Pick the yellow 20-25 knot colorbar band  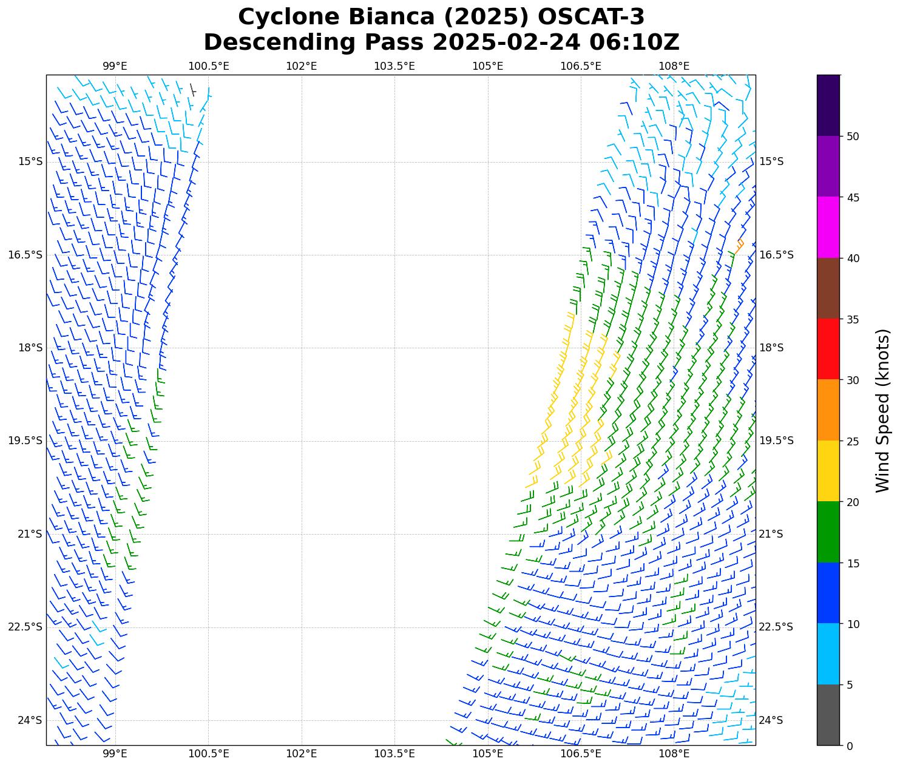tap(828, 471)
